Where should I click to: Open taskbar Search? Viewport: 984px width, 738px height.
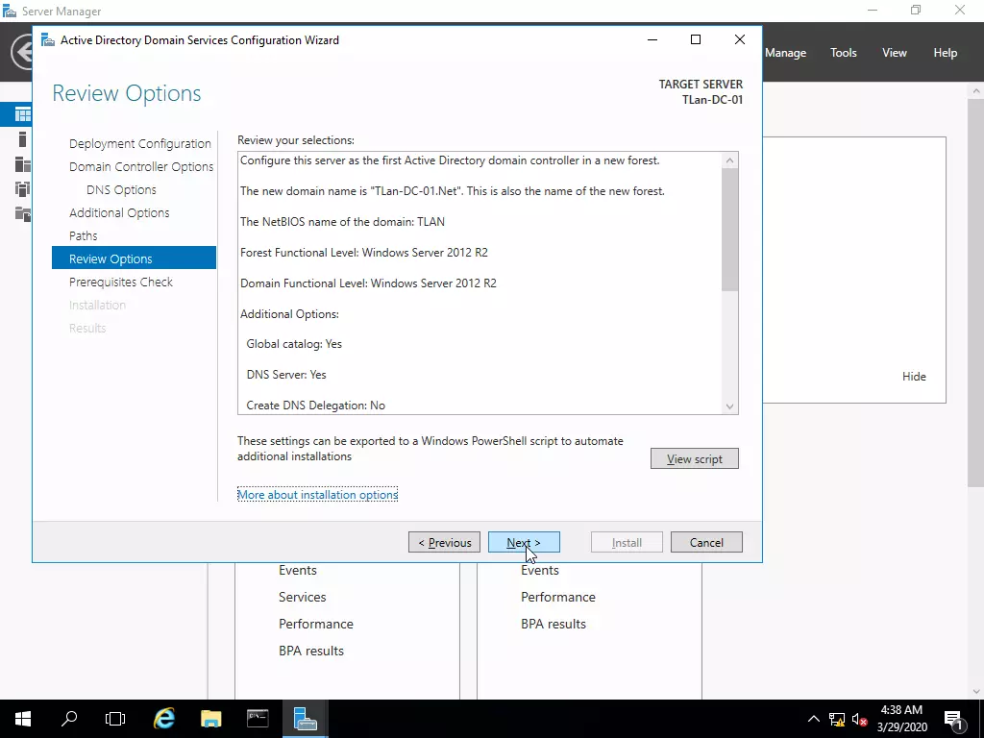69,719
